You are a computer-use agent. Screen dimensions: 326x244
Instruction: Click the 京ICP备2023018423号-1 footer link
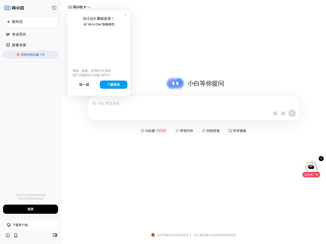tap(174, 235)
